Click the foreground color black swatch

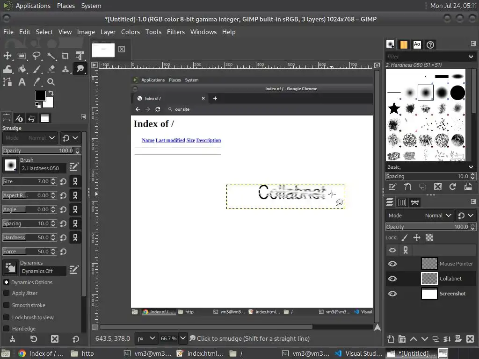41,96
